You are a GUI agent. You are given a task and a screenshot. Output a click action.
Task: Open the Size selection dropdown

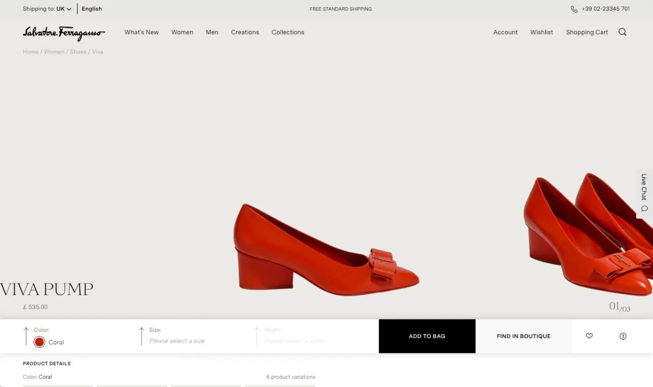[x=177, y=341]
